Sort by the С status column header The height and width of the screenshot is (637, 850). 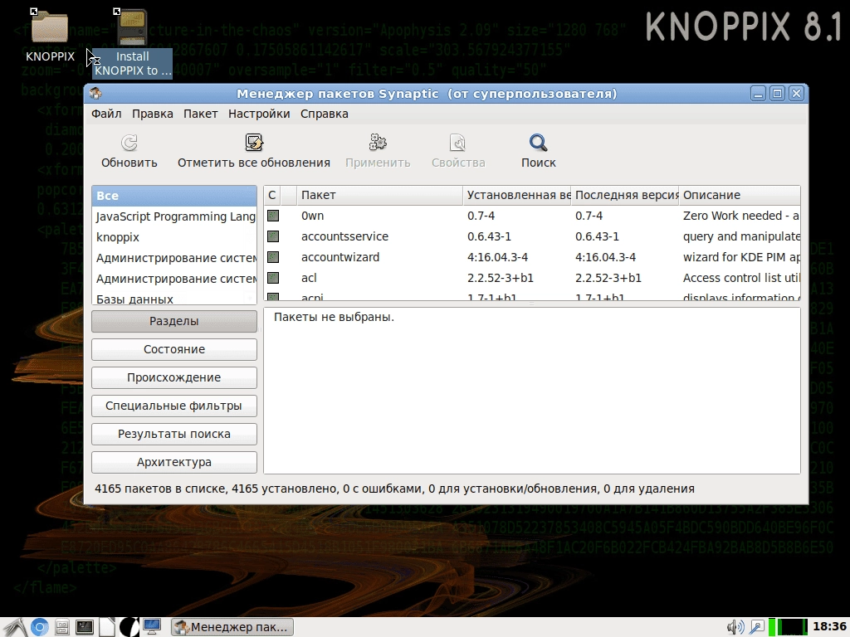(272, 195)
